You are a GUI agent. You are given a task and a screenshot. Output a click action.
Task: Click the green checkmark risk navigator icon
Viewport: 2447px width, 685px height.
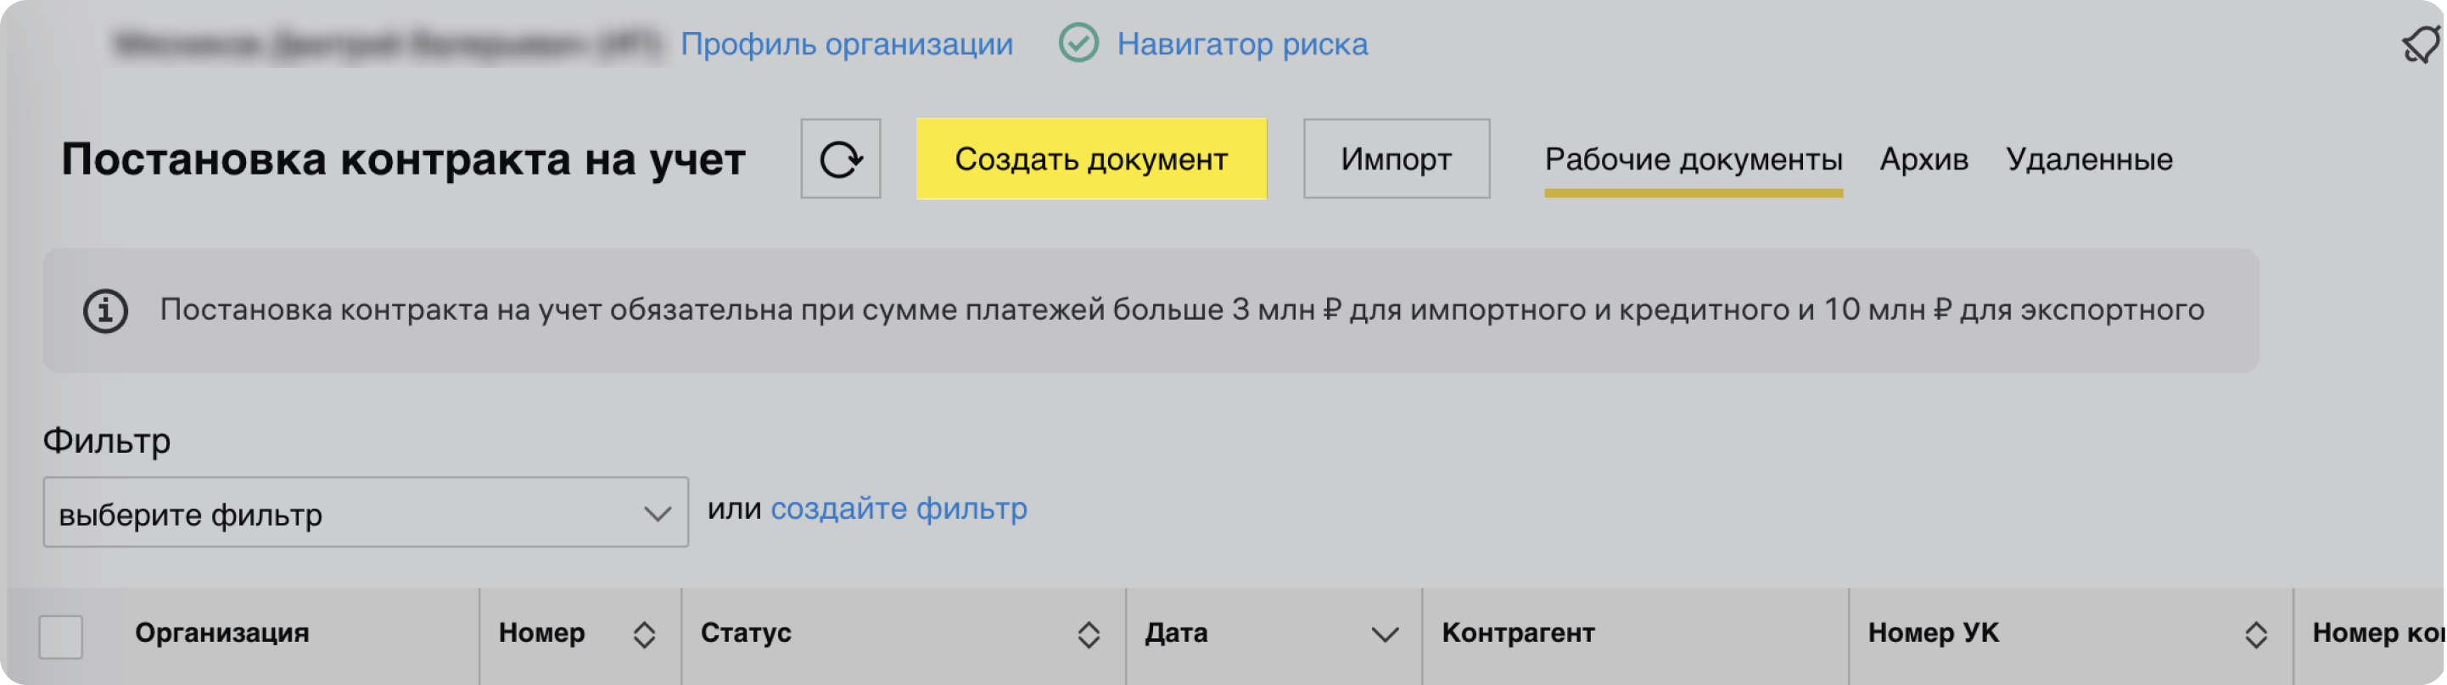coord(1078,43)
